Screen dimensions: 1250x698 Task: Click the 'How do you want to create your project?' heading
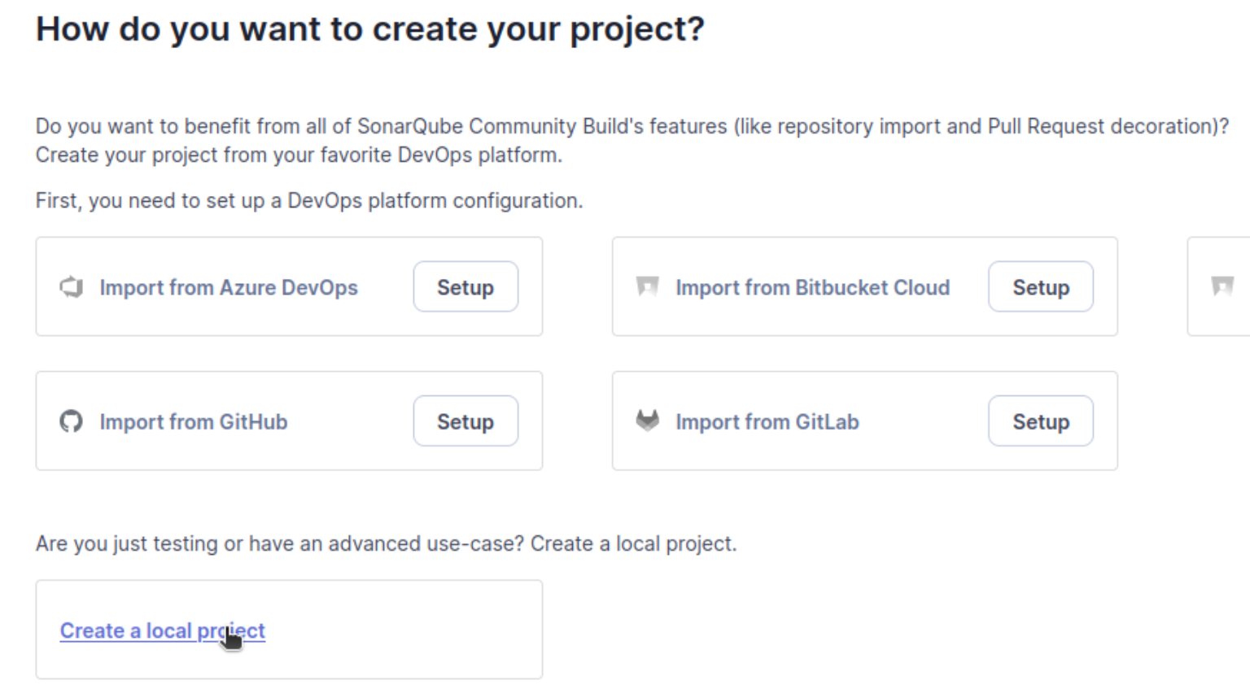tap(370, 29)
